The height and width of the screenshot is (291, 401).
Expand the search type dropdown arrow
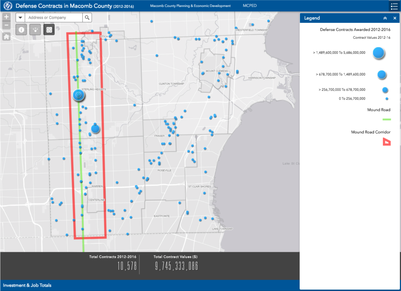tap(20, 17)
